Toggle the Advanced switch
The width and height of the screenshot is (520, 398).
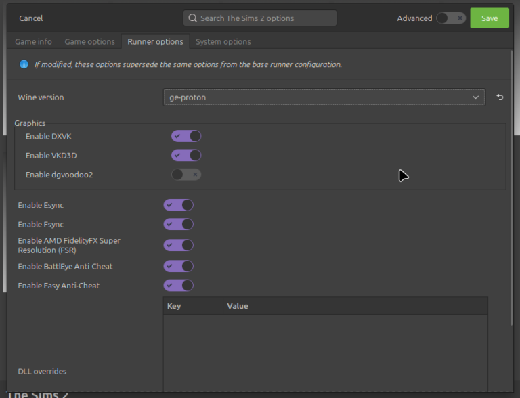point(450,18)
